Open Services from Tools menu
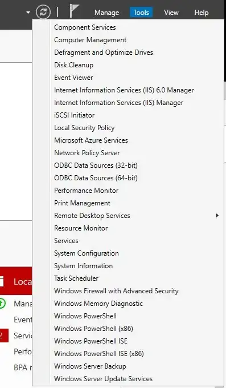 pos(66,241)
